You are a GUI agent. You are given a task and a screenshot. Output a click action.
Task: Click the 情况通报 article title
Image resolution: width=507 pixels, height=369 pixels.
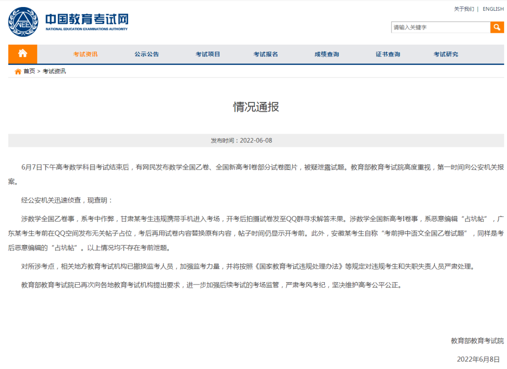(x=256, y=107)
